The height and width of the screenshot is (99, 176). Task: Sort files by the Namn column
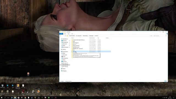point(73,38)
